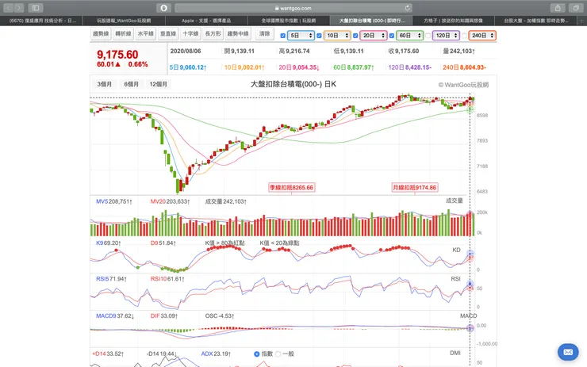Click the chart title 大盤扣除台積電(000-) 日K
Screen dimensions: 587x367
293,85
